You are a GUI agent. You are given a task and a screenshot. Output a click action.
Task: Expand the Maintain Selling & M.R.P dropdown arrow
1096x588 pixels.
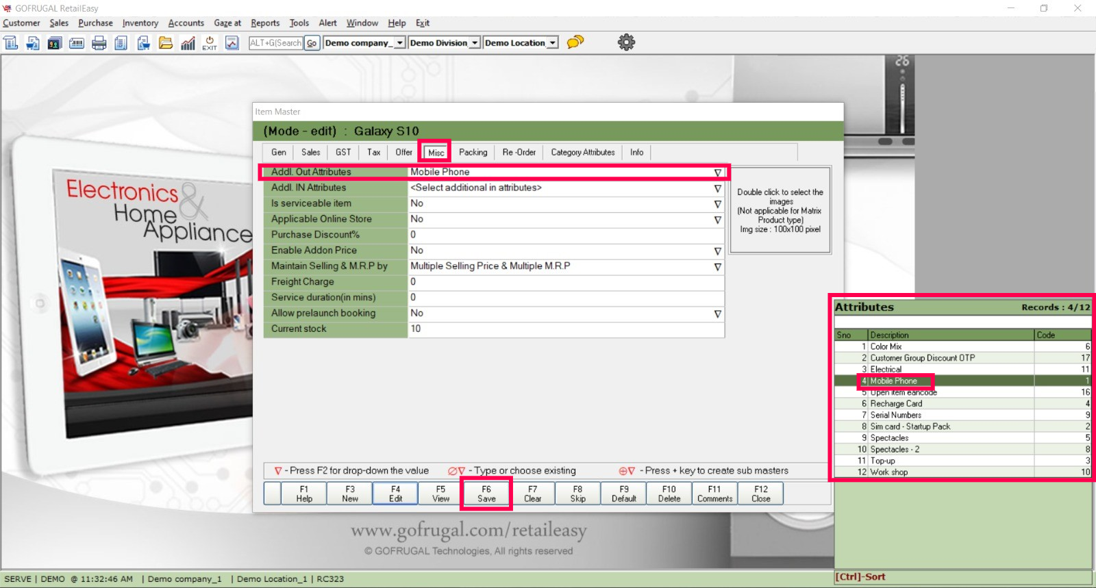[718, 267]
